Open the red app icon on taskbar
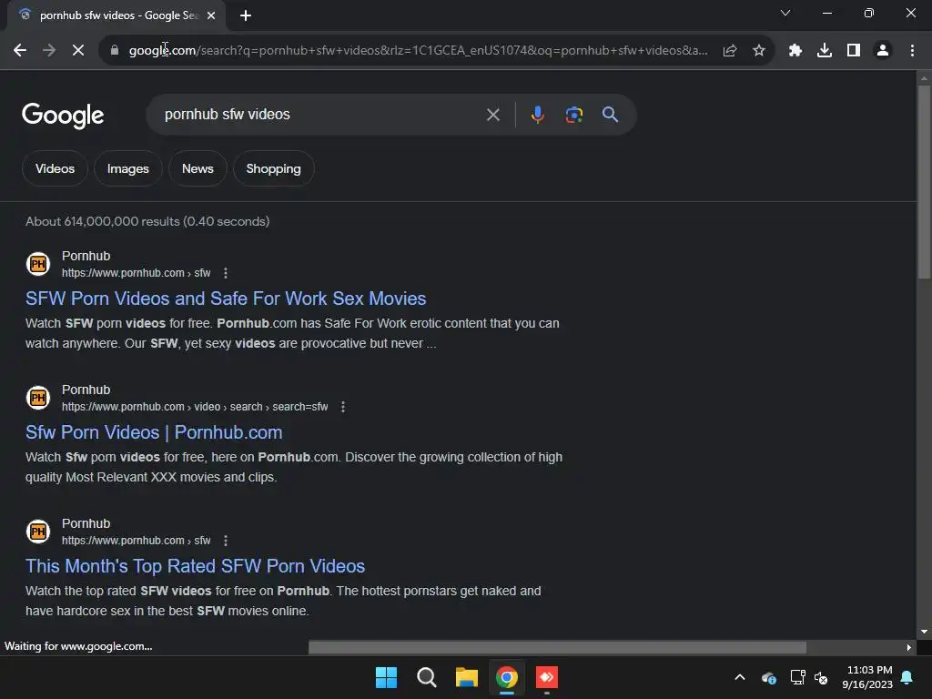 [547, 677]
